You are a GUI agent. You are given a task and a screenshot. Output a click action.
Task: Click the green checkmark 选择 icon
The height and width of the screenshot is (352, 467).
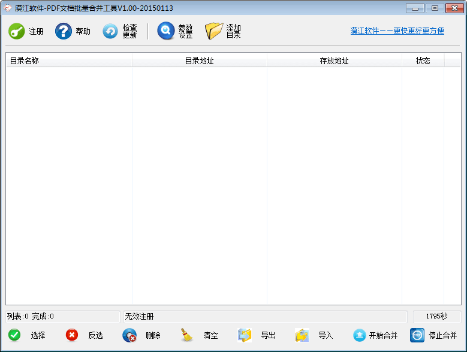pos(14,335)
